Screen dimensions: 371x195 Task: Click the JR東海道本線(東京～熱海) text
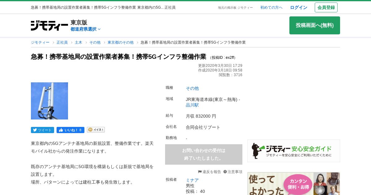[x=211, y=99]
